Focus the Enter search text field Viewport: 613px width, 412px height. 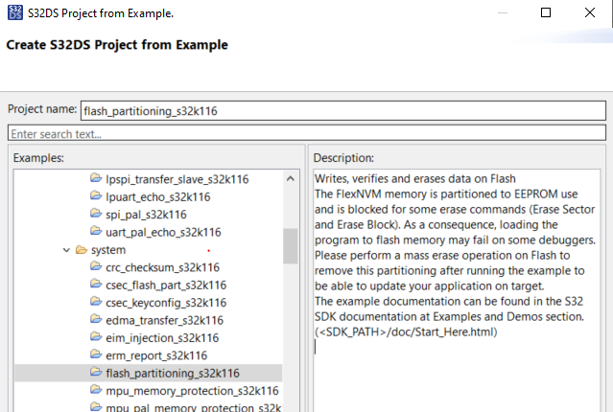307,133
